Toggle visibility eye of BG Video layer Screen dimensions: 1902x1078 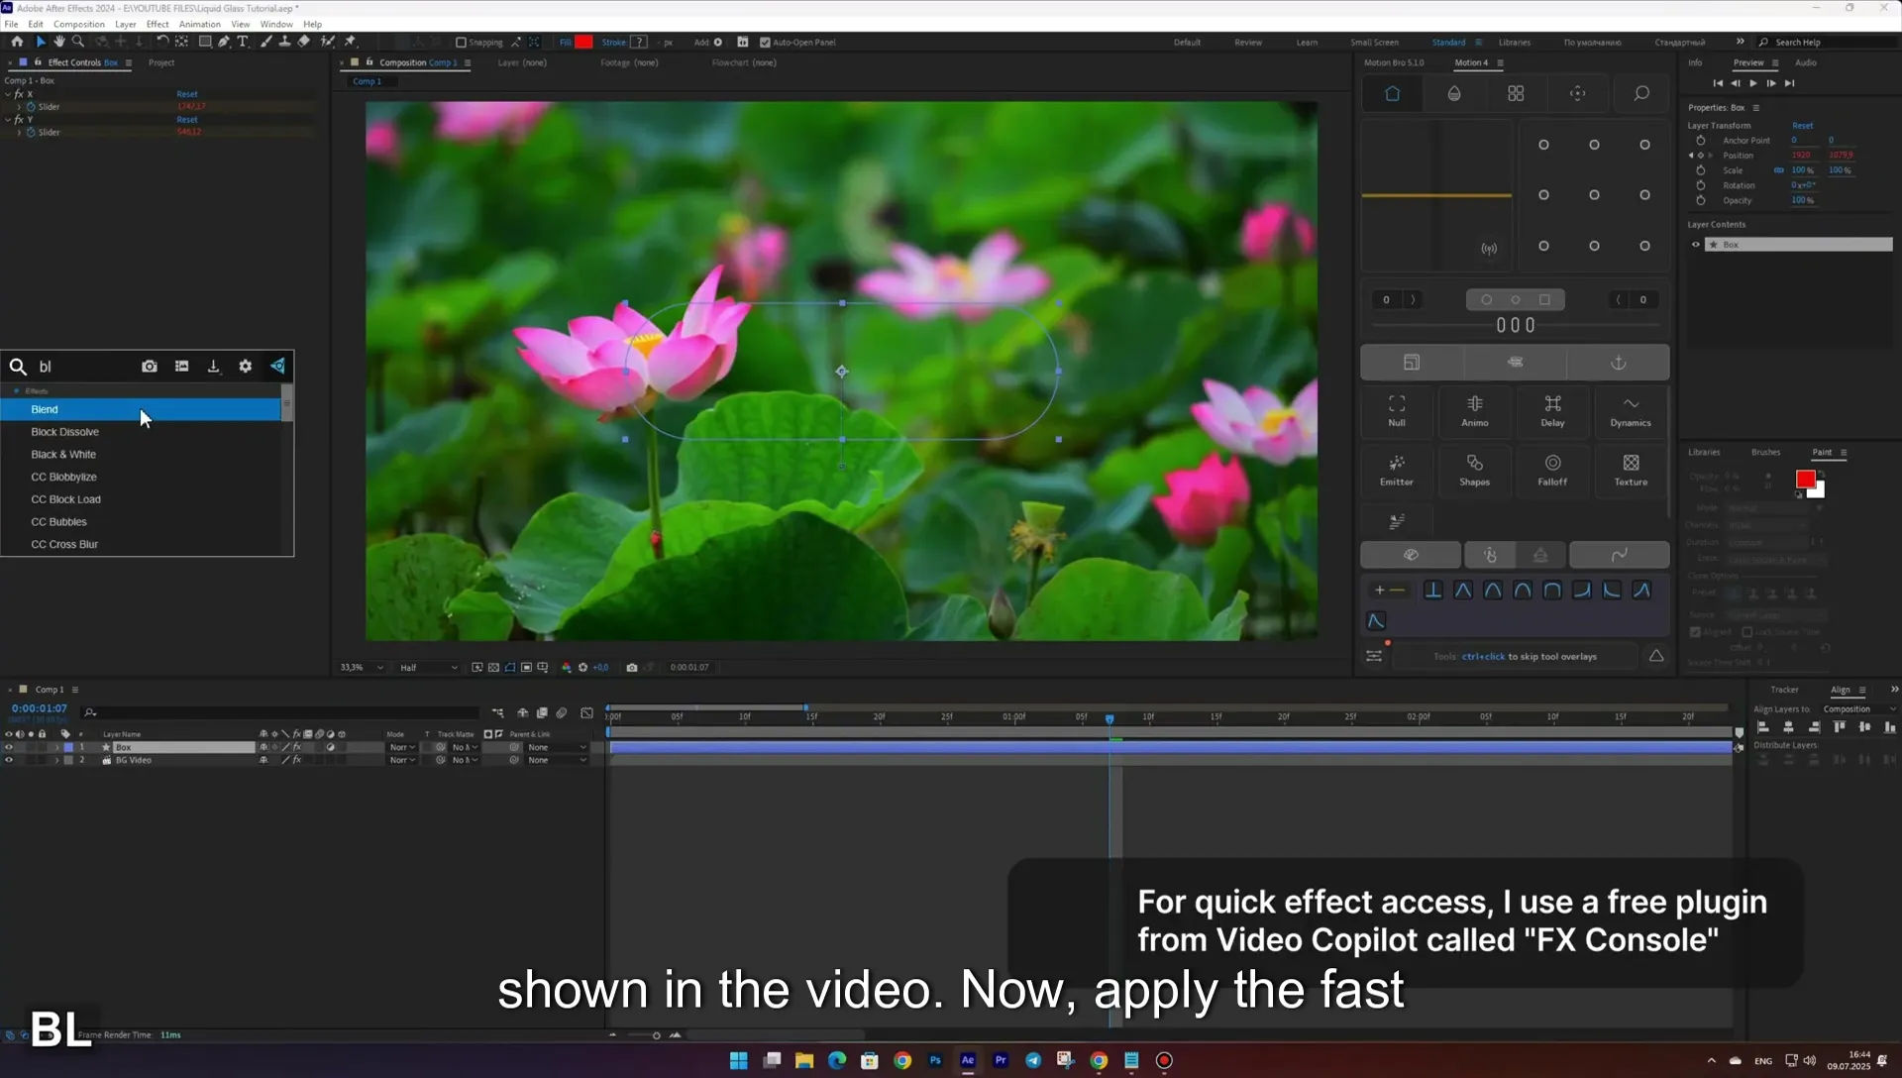[9, 760]
